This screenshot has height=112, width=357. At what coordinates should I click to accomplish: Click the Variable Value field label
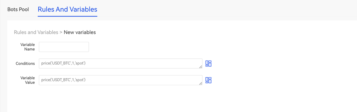[x=28, y=80]
